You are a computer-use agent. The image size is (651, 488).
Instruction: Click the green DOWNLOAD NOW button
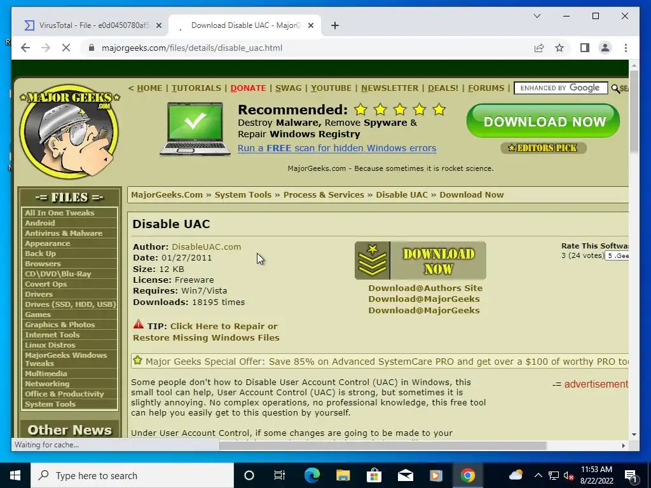pyautogui.click(x=543, y=121)
